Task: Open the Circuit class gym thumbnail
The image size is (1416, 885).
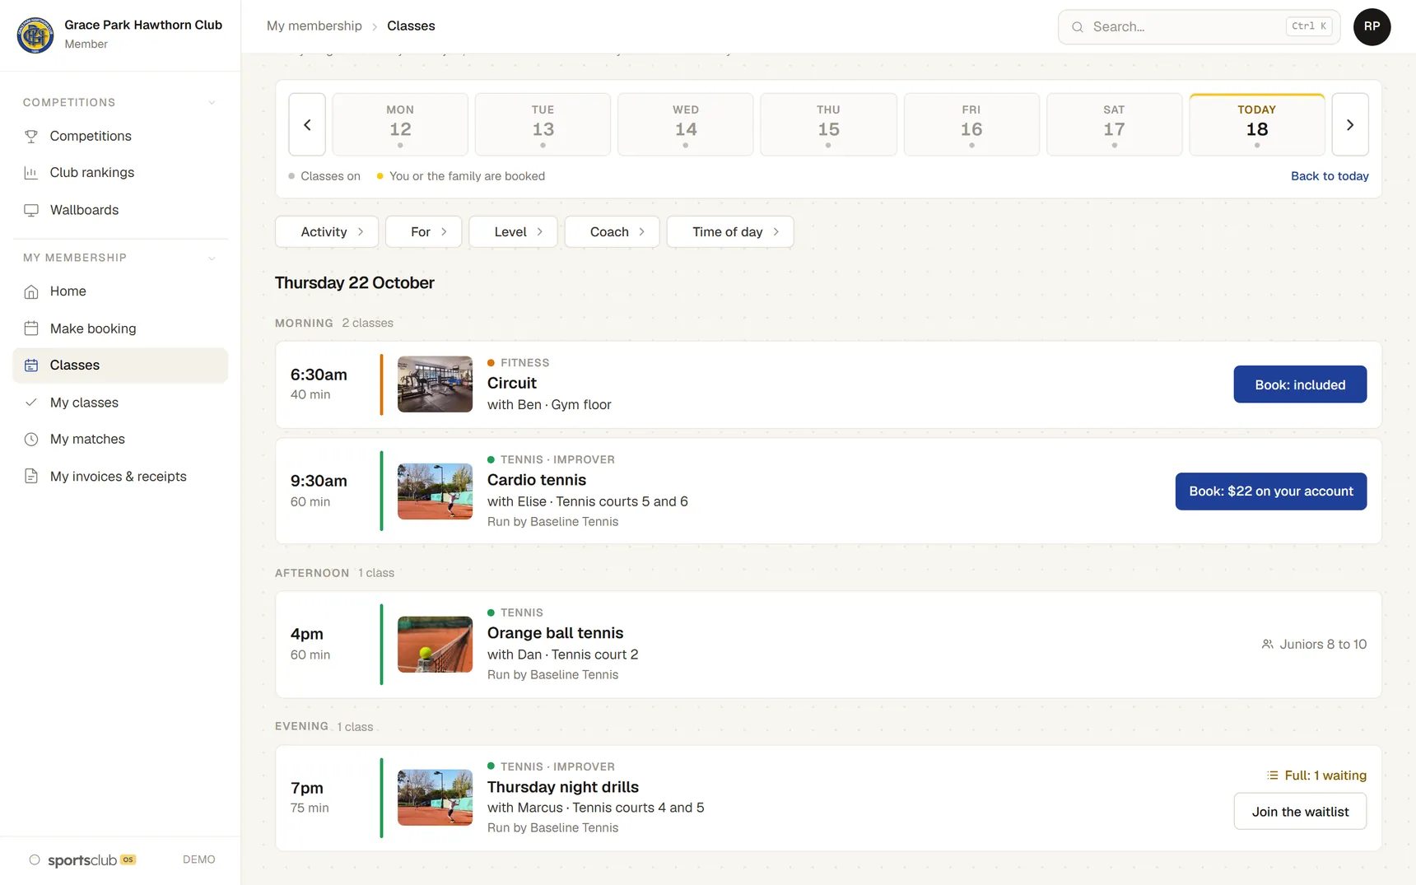Action: [x=435, y=384]
